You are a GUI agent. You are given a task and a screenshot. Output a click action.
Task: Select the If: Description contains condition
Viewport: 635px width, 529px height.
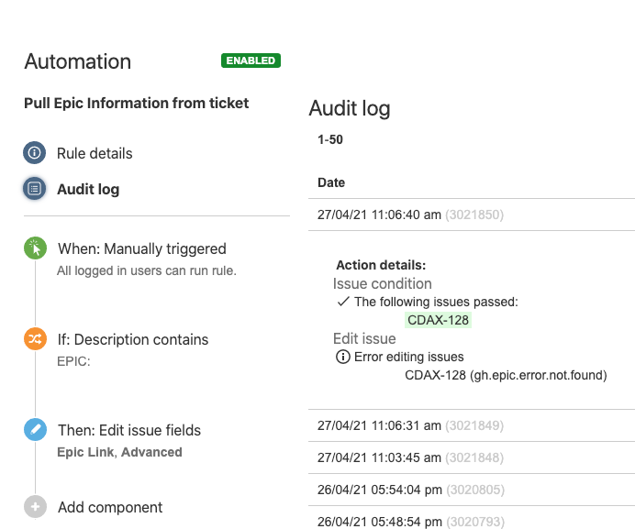click(x=133, y=339)
